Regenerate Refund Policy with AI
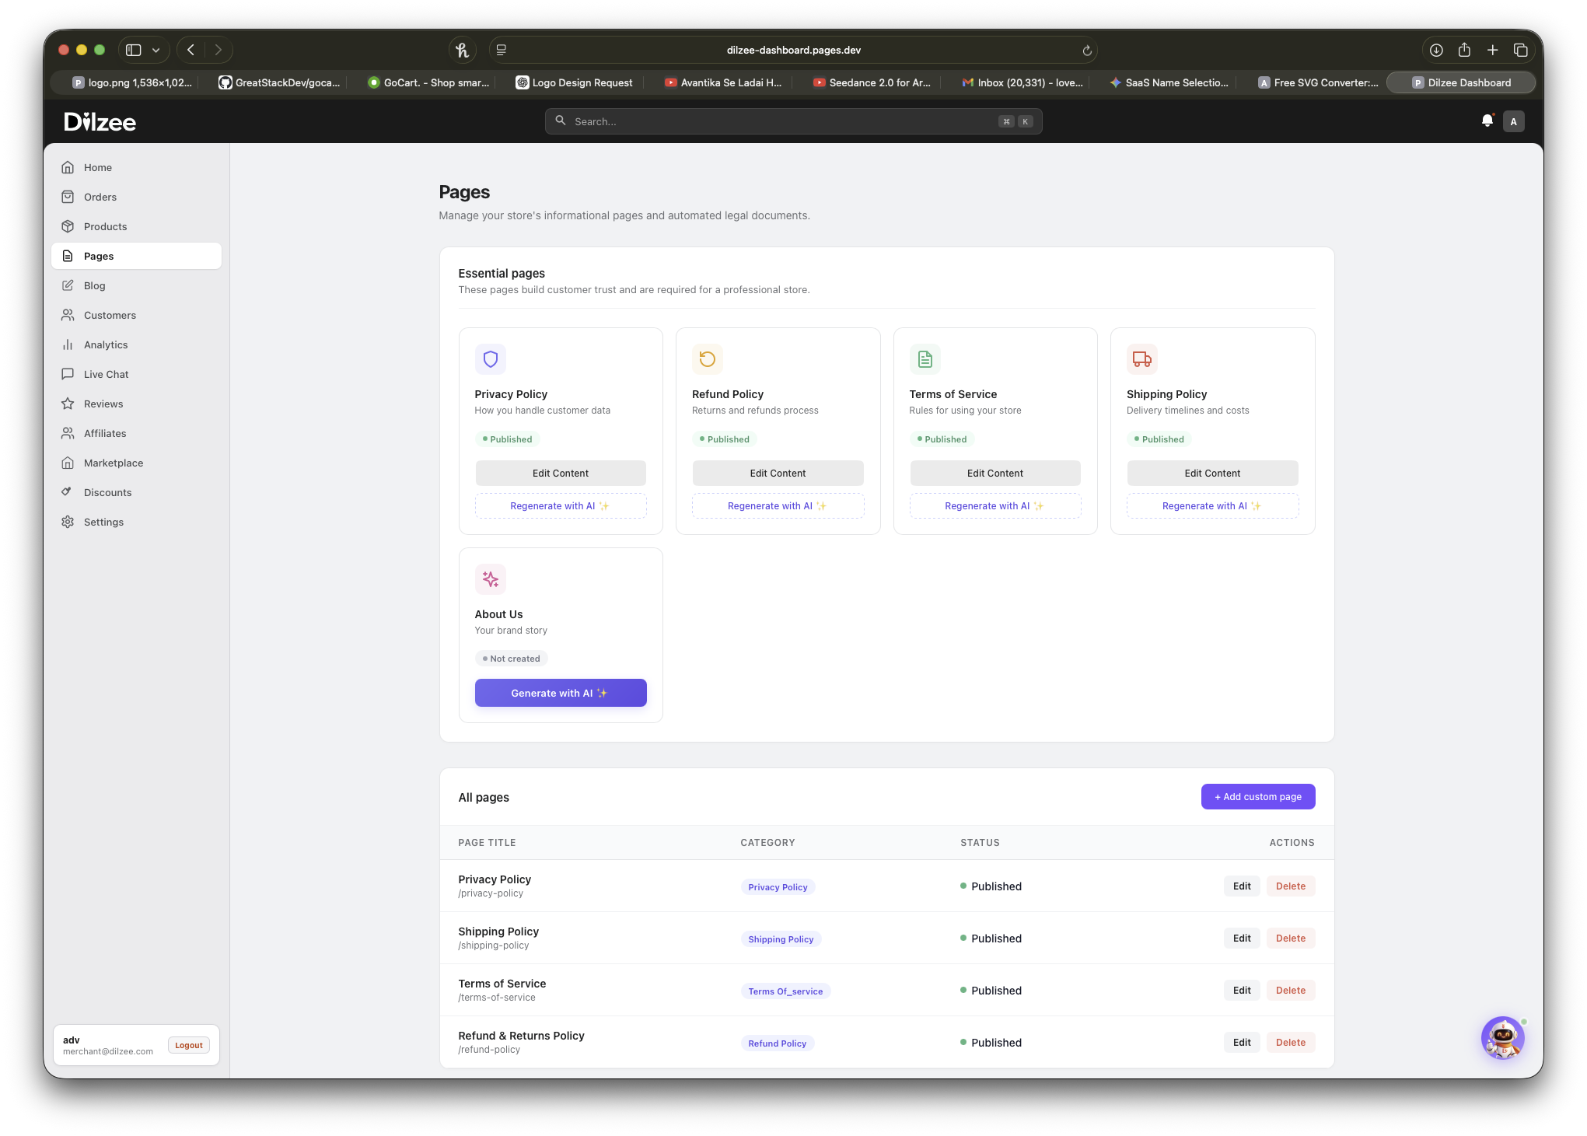Image resolution: width=1587 pixels, height=1136 pixels. click(x=778, y=505)
